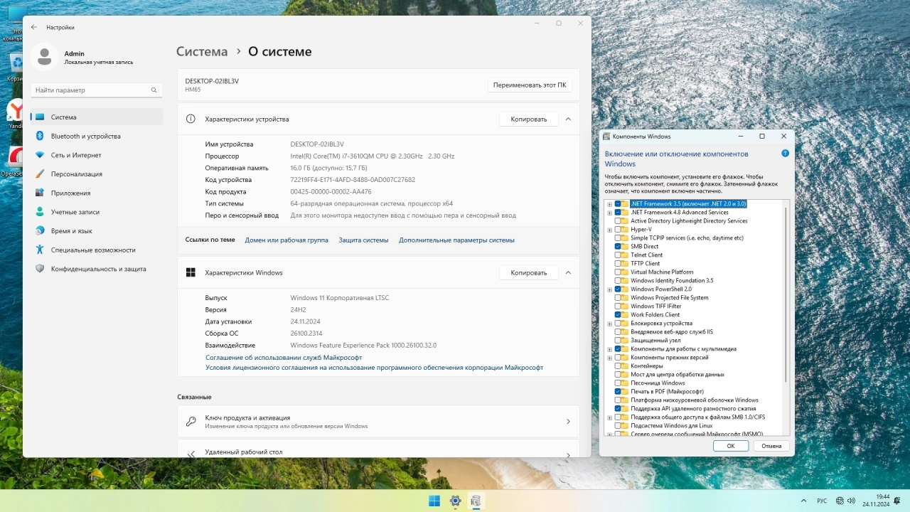Check Подсистема Windows для Linux checkbox
Image resolution: width=910 pixels, height=512 pixels.
point(618,426)
